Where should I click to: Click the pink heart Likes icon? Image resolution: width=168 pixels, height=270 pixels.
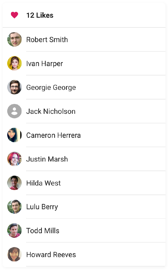(15, 15)
